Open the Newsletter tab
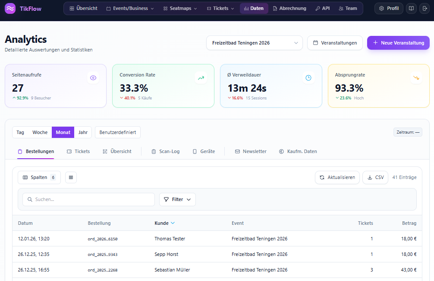This screenshot has height=281, width=434. coord(250,151)
